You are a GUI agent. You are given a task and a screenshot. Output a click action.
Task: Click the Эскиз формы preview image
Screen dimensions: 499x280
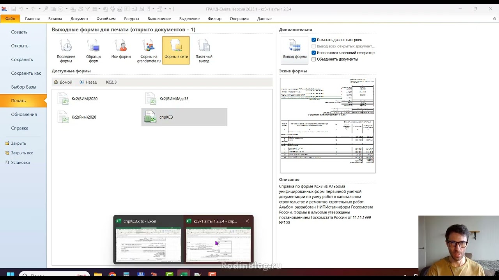328,125
